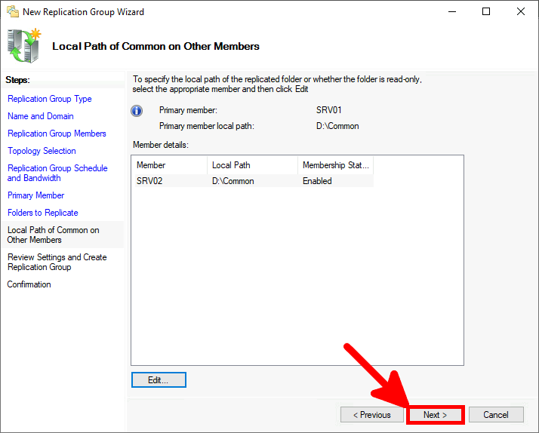Image resolution: width=539 pixels, height=433 pixels.
Task: Open the Folders to Replicate step
Action: click(42, 213)
